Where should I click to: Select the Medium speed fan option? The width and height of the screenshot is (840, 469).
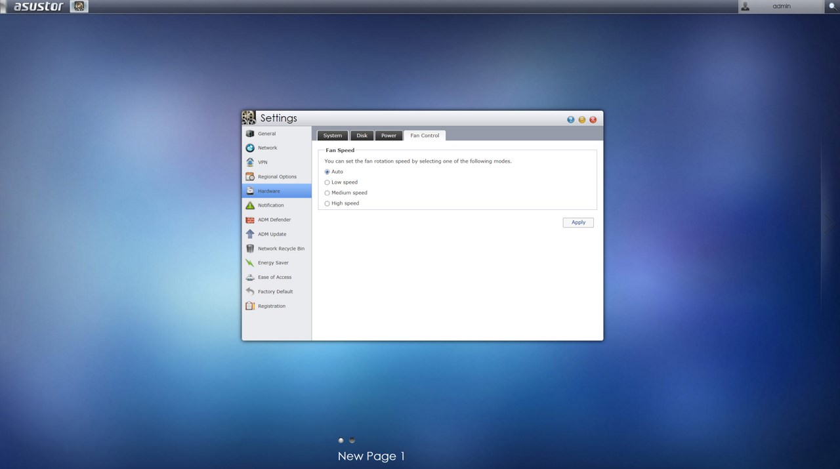[x=327, y=193]
